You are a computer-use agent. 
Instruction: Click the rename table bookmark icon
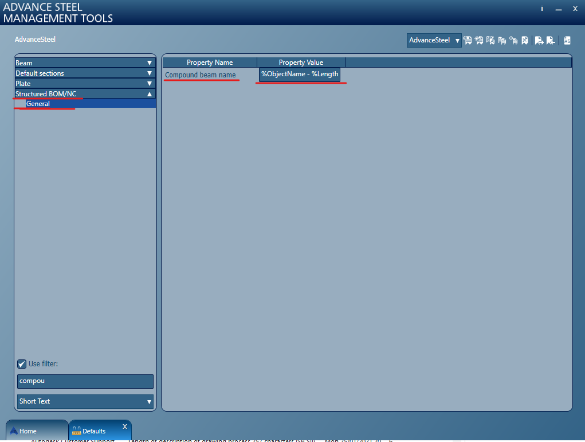[x=491, y=40]
